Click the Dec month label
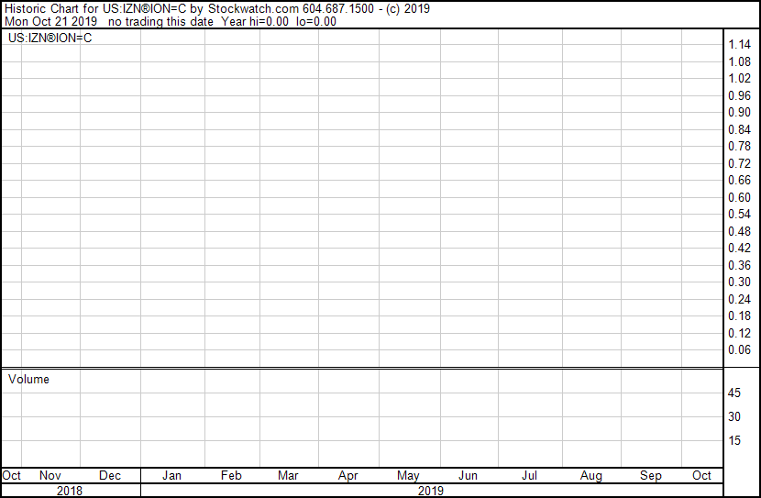 [x=110, y=475]
